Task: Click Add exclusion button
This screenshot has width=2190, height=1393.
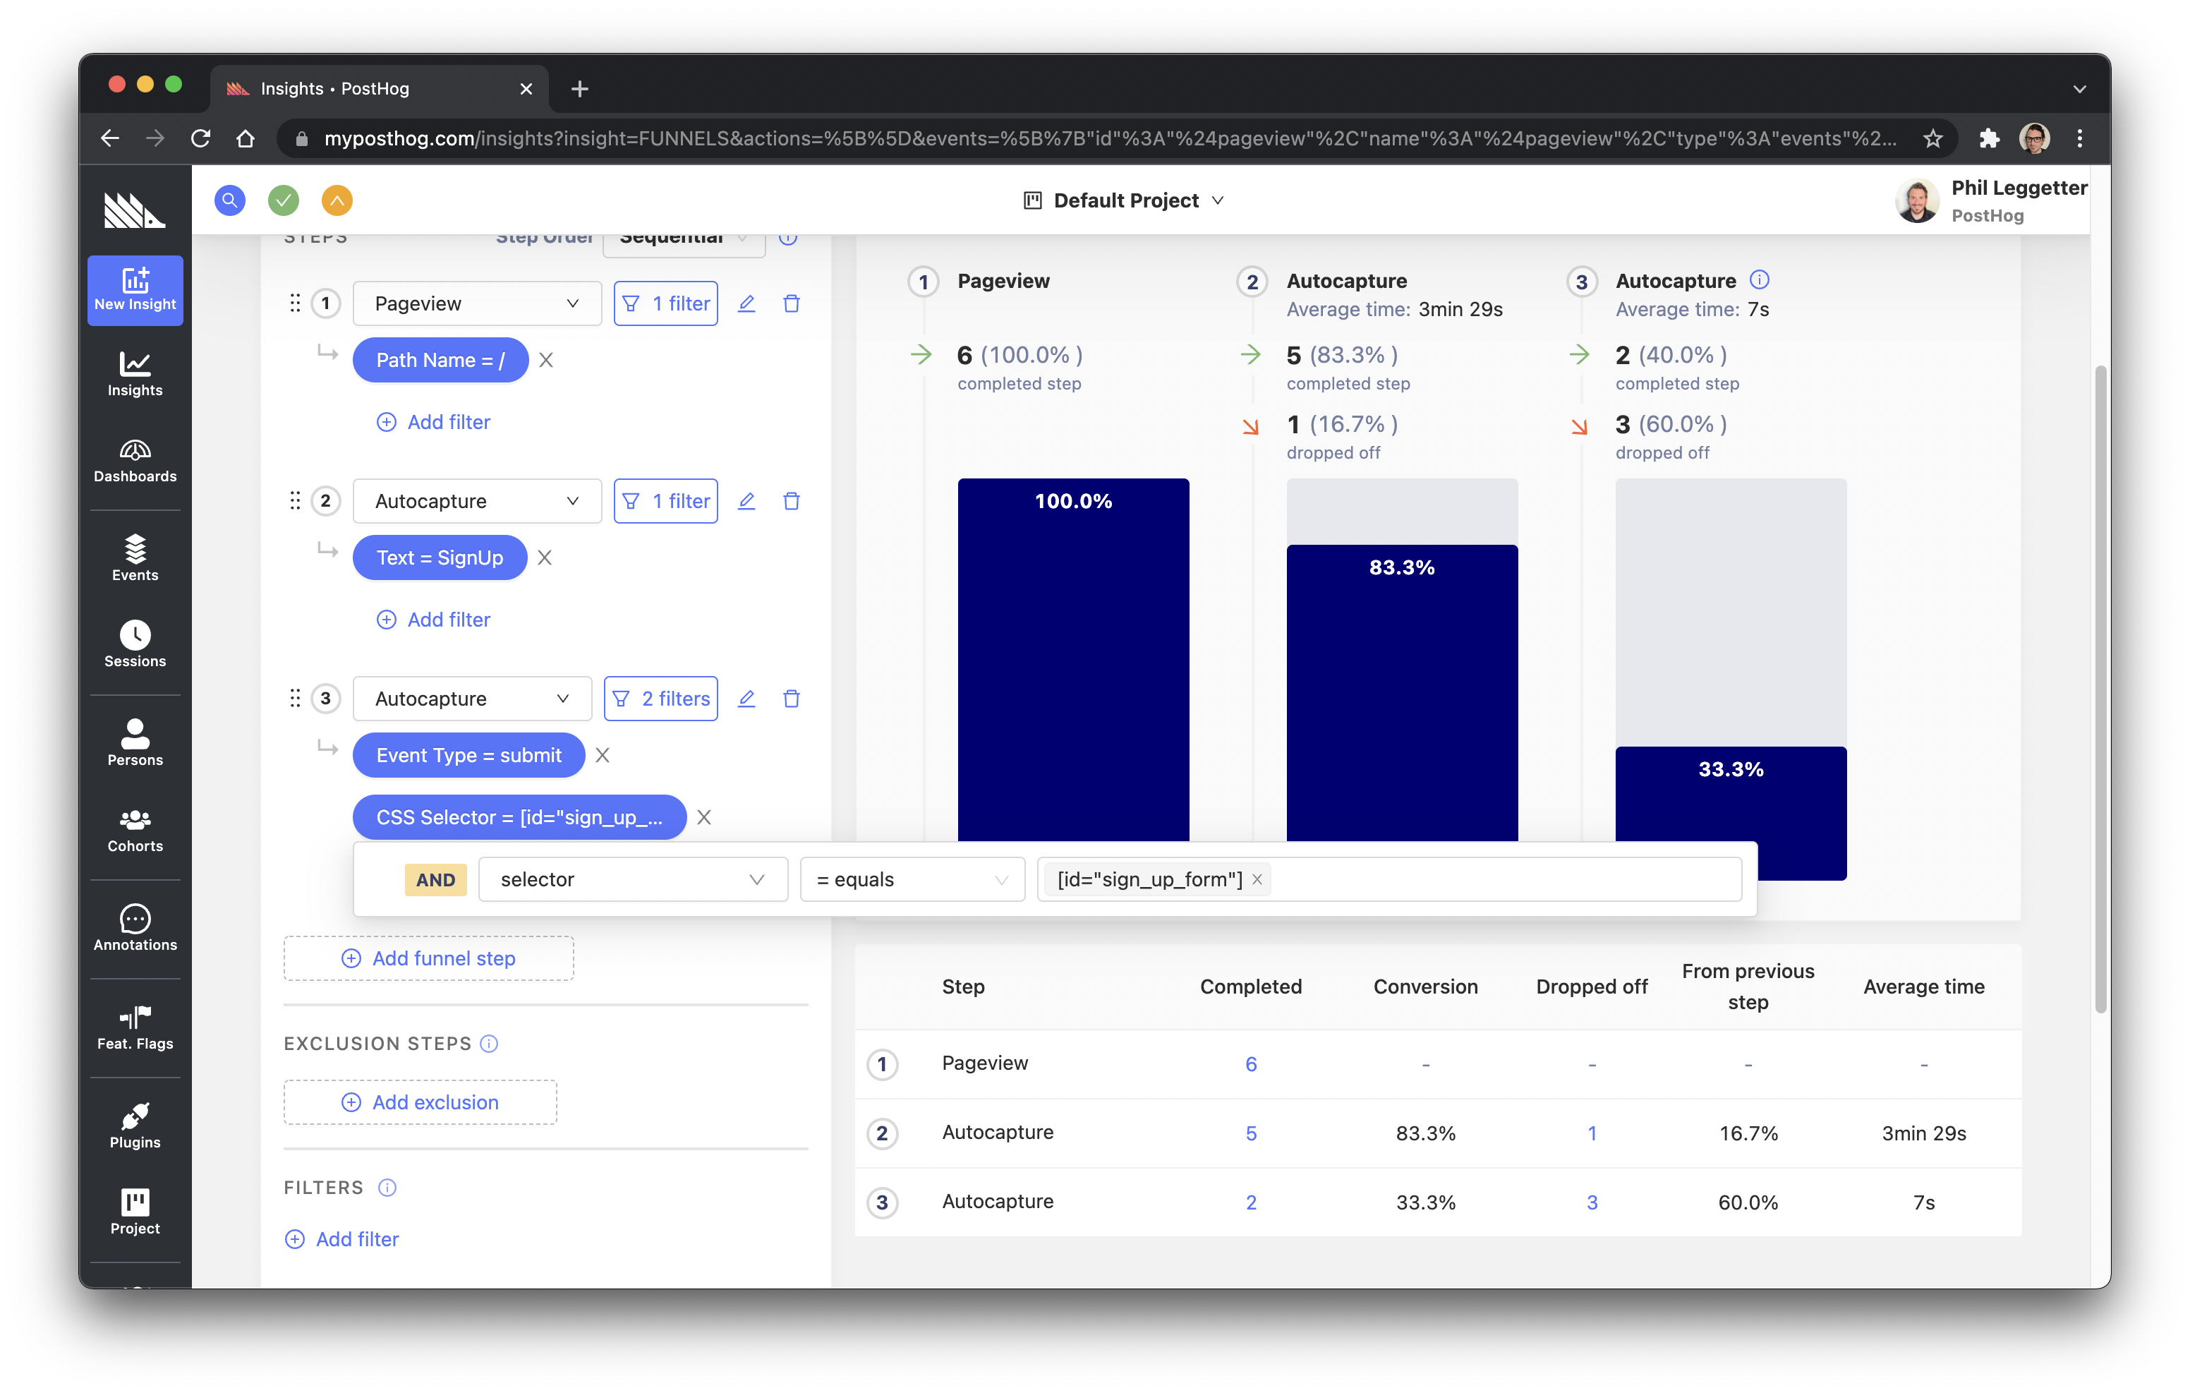Action: tap(421, 1103)
